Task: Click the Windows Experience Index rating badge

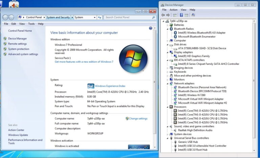Action: (x=90, y=86)
